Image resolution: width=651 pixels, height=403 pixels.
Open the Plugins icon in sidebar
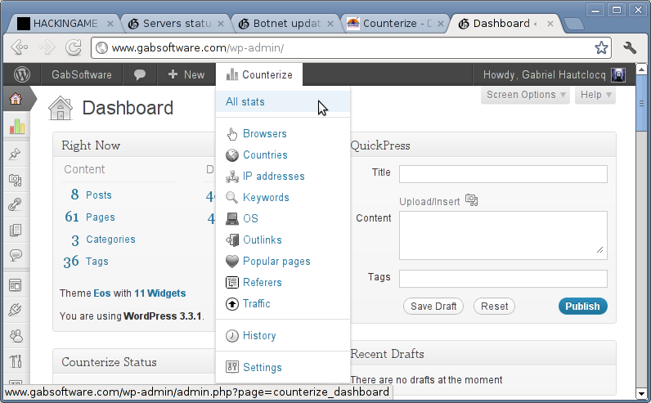click(x=16, y=310)
